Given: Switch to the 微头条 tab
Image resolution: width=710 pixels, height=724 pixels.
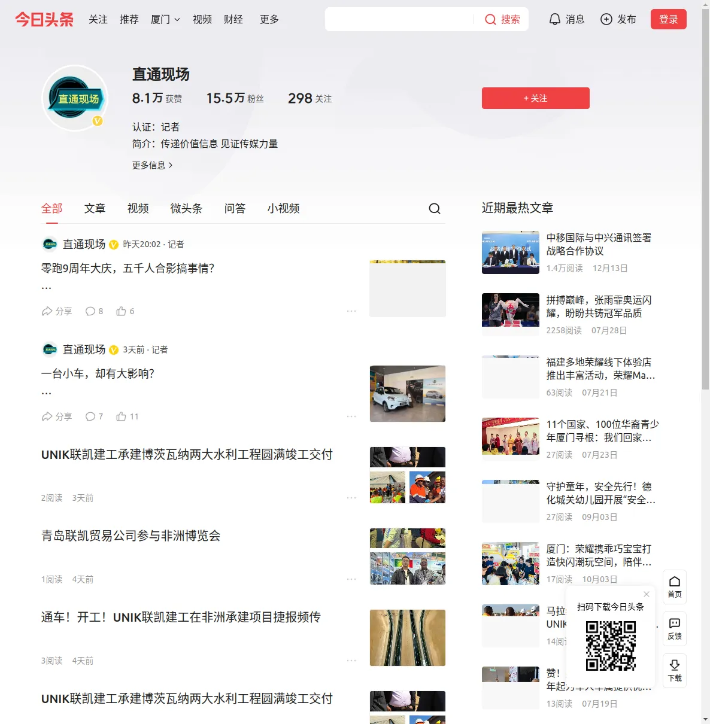Looking at the screenshot, I should [x=187, y=208].
